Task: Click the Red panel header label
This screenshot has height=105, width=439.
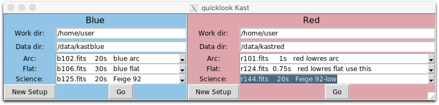Action: pyautogui.click(x=311, y=20)
